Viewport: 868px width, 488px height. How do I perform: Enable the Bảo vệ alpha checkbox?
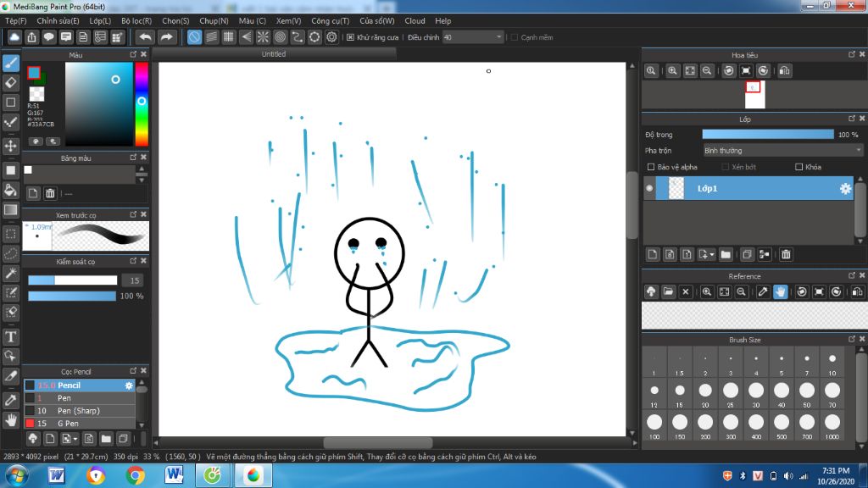point(651,167)
